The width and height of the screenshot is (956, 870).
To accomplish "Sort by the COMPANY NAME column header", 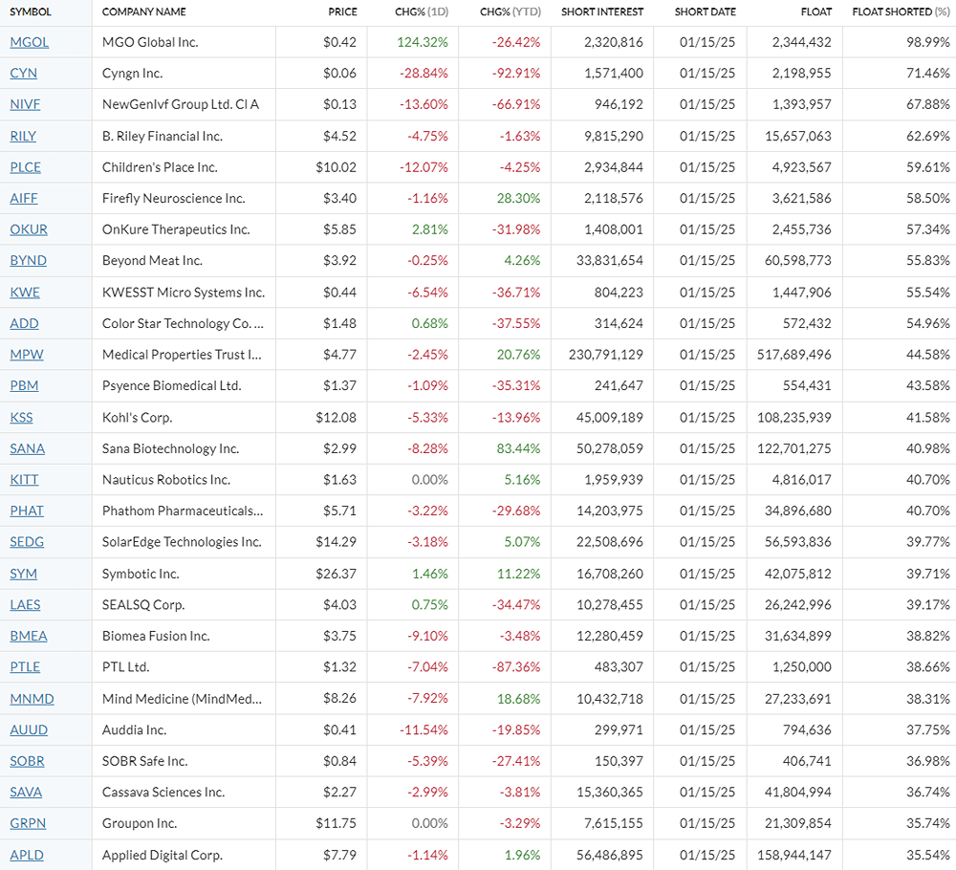I will [144, 11].
